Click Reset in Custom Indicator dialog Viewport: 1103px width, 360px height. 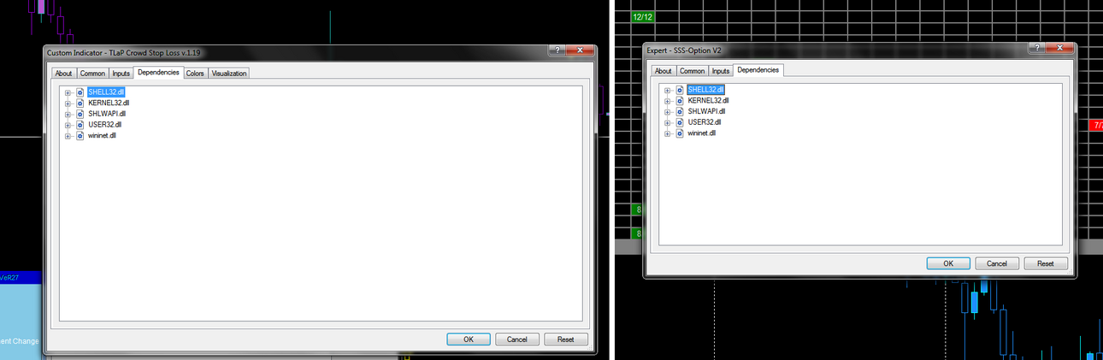pos(565,339)
